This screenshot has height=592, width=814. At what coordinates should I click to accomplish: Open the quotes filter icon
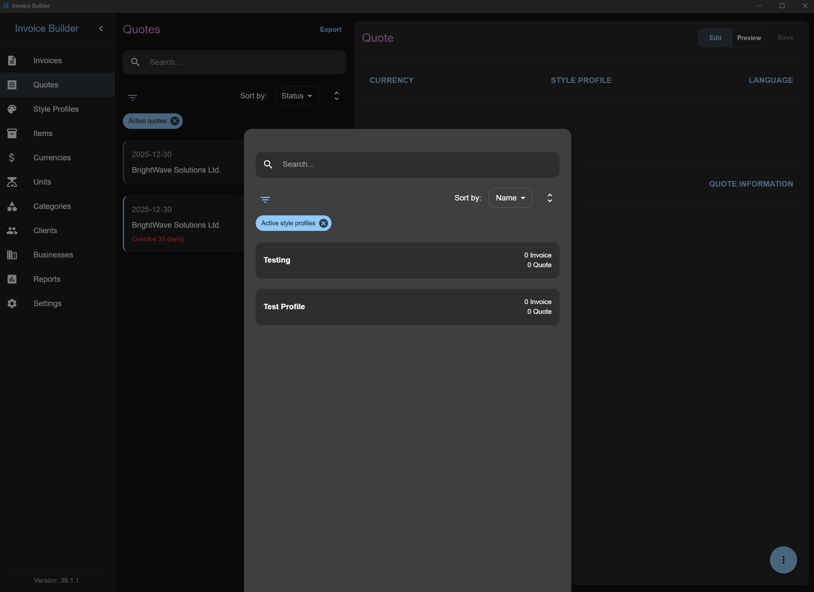tap(133, 97)
